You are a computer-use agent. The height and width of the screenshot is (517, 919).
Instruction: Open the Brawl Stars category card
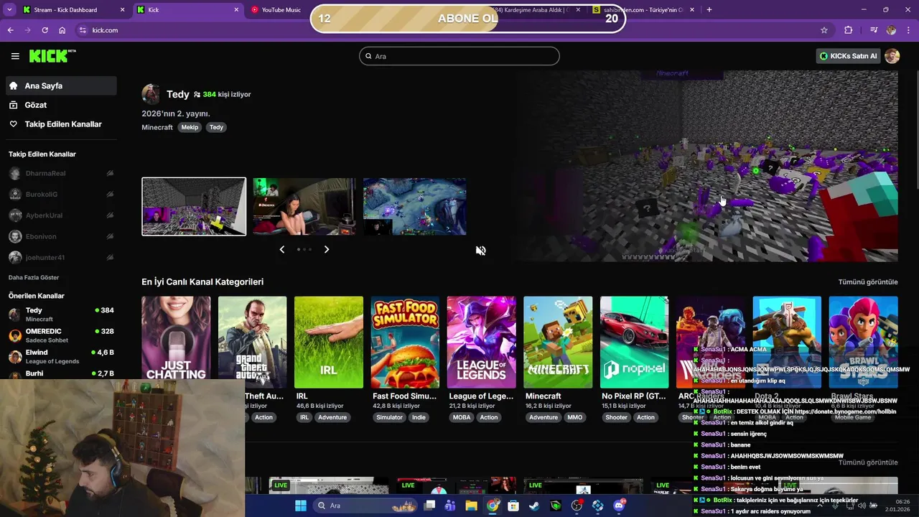pos(863,343)
